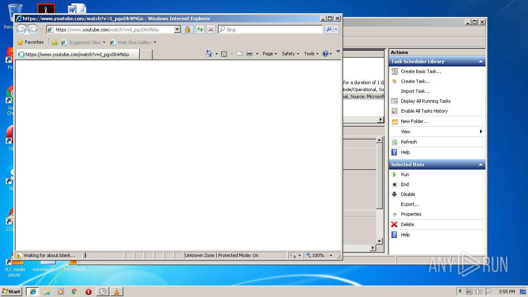Click the security padlock icon
The height and width of the screenshot is (297, 528).
coord(187,29)
